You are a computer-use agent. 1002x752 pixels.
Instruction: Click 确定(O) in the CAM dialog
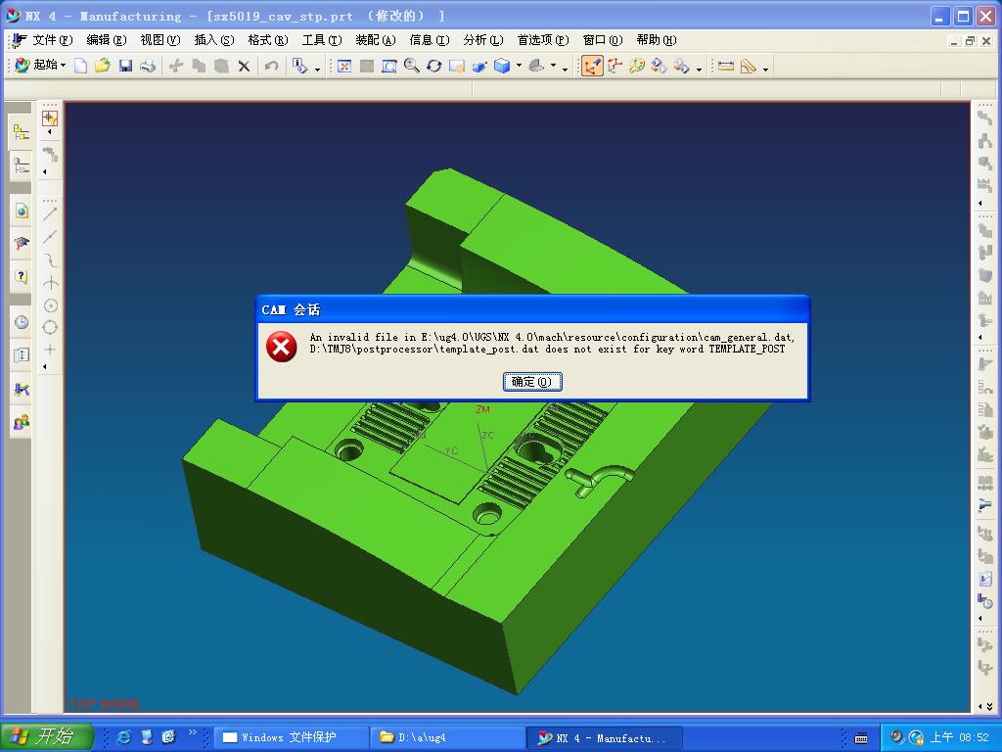(532, 382)
